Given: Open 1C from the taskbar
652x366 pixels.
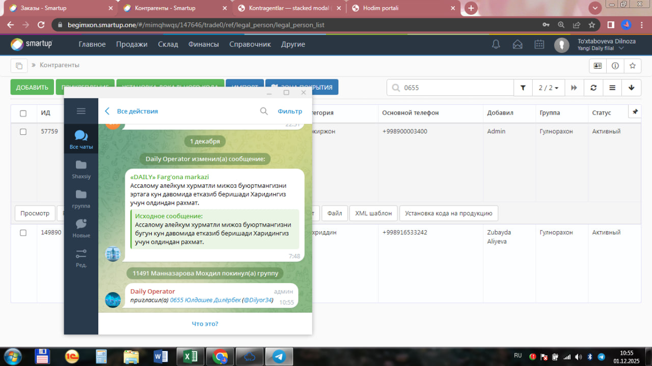Looking at the screenshot, I should pyautogui.click(x=72, y=356).
